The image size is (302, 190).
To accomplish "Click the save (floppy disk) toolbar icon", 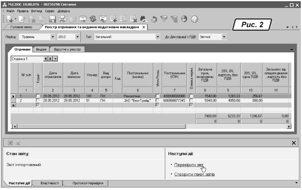I will [x=52, y=19].
